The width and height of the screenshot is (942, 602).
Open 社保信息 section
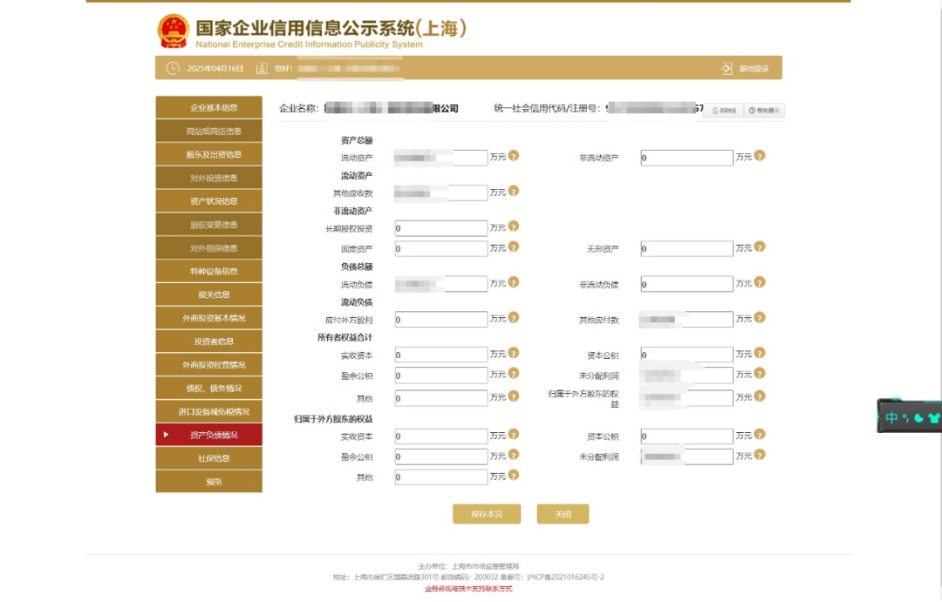coord(209,458)
